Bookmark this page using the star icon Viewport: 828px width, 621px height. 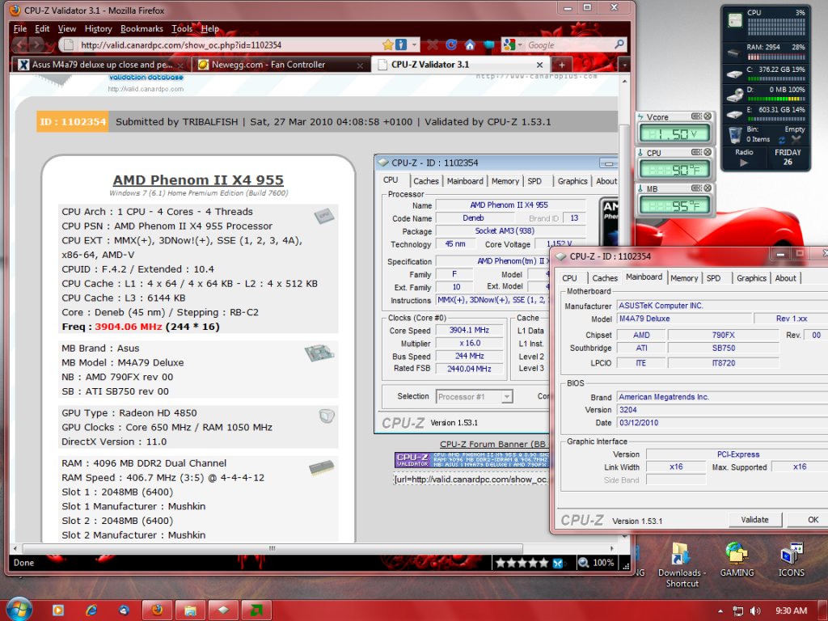click(388, 45)
